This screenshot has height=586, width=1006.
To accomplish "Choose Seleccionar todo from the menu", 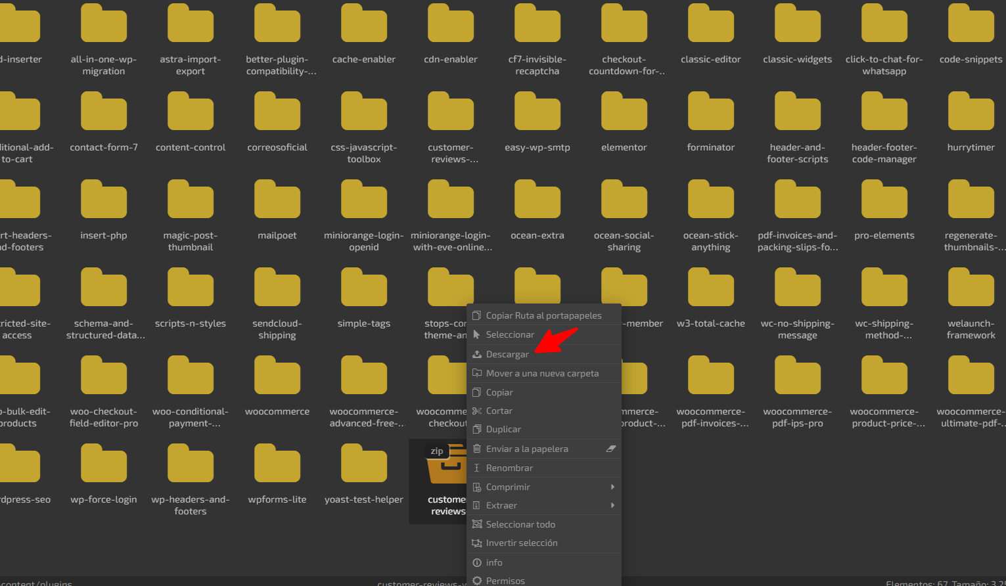I will tap(544, 524).
